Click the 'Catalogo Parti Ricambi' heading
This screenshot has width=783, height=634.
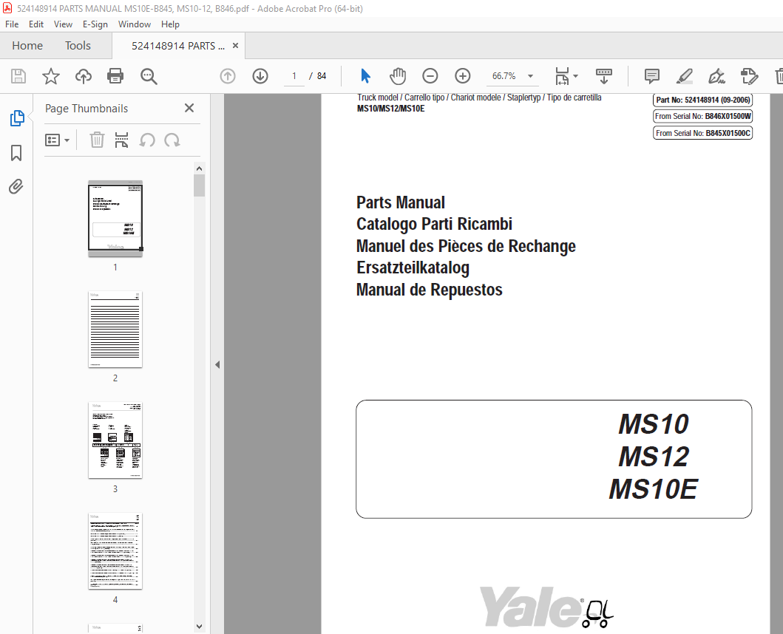pyautogui.click(x=435, y=224)
